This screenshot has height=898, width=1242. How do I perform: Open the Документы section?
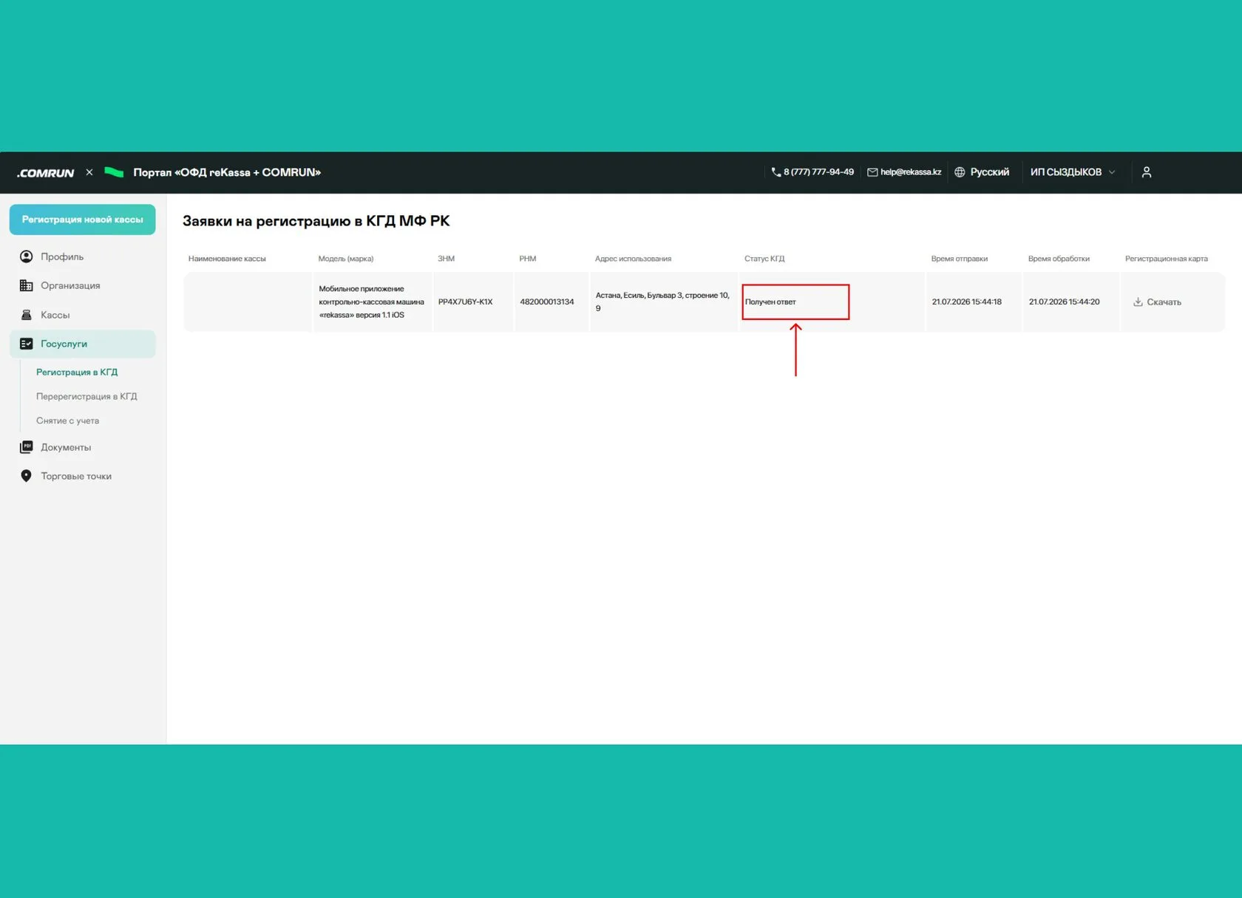(x=83, y=447)
